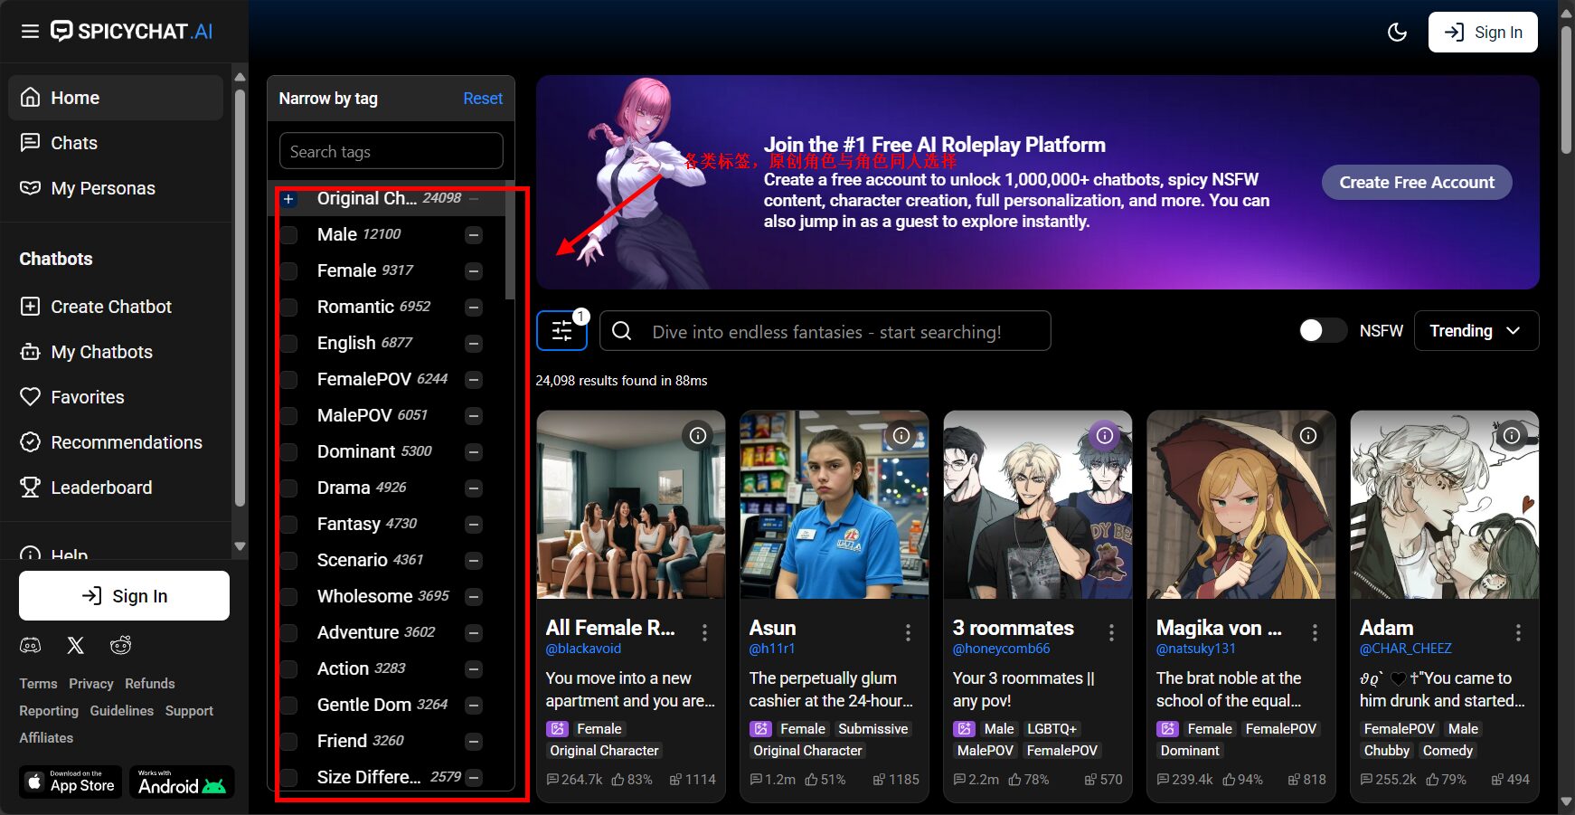The height and width of the screenshot is (815, 1575).
Task: Open the filter settings icon button
Action: (561, 331)
